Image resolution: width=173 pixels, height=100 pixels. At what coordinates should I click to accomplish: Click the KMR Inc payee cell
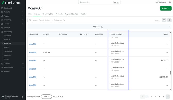click(47, 52)
